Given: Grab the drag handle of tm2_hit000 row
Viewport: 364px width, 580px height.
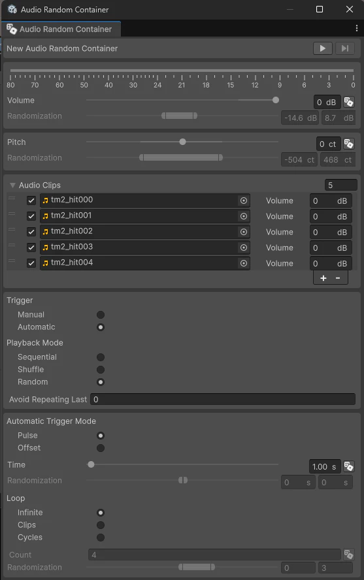Looking at the screenshot, I should (x=12, y=199).
